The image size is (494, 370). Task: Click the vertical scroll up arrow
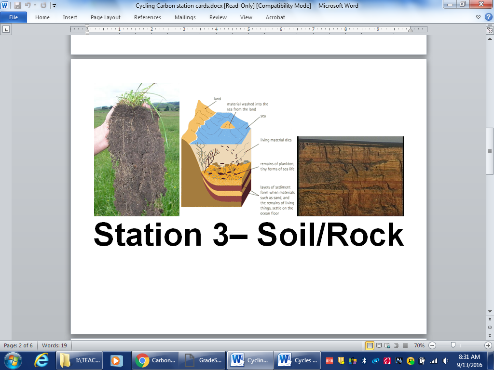[490, 39]
